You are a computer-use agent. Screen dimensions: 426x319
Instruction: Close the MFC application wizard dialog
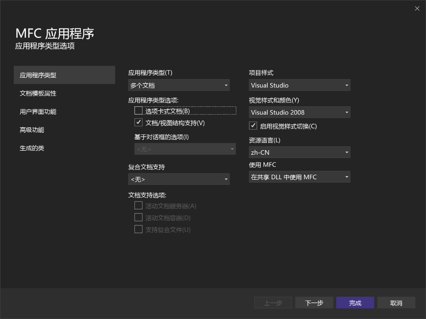(417, 9)
